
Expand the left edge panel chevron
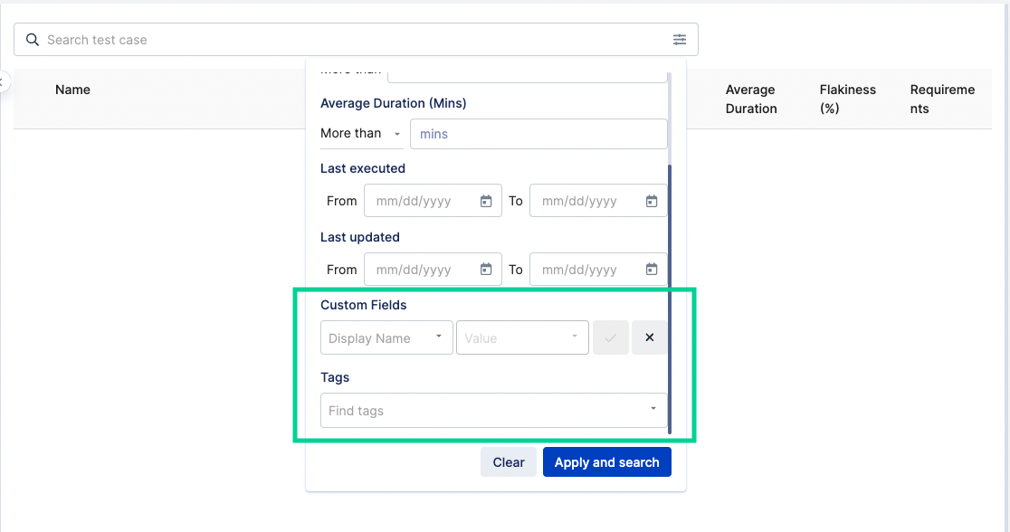point(4,80)
